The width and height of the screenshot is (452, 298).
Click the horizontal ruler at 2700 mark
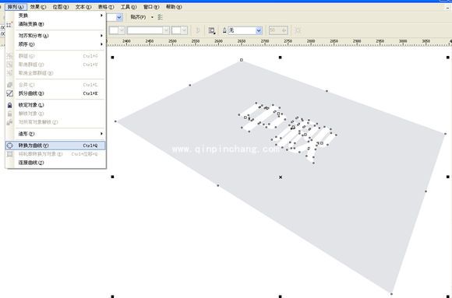tap(265, 42)
